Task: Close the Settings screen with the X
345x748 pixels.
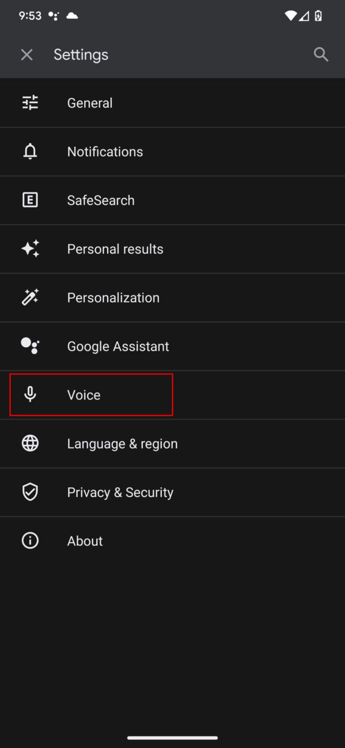Action: tap(26, 54)
